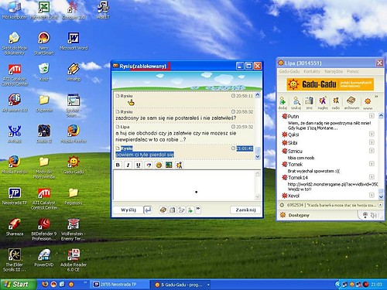Open the Narzędzia menu
387x290 pixels.
[334, 71]
